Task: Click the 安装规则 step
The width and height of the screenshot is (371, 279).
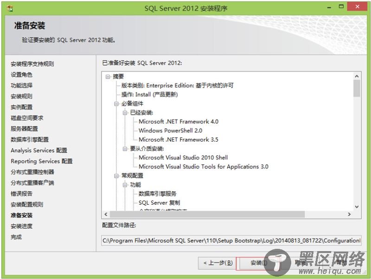Action: [21, 97]
